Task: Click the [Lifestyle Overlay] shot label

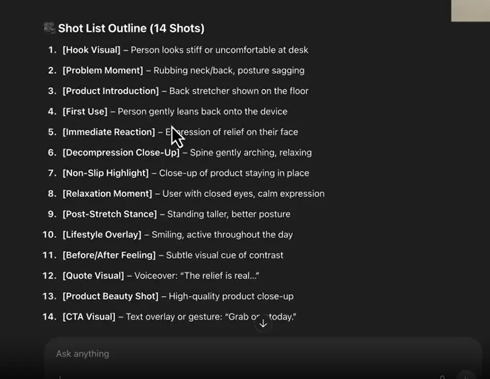Action: [x=102, y=234]
